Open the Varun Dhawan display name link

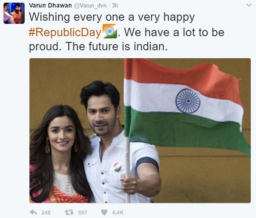point(50,5)
